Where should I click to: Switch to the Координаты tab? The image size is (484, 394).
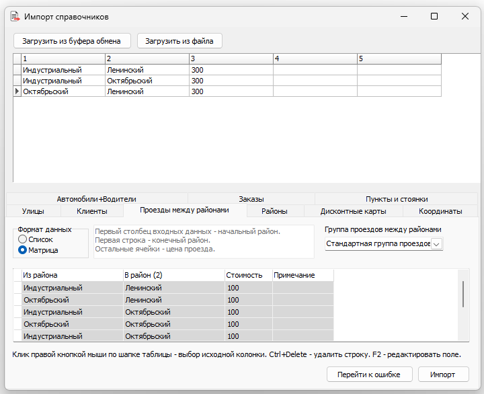[440, 211]
